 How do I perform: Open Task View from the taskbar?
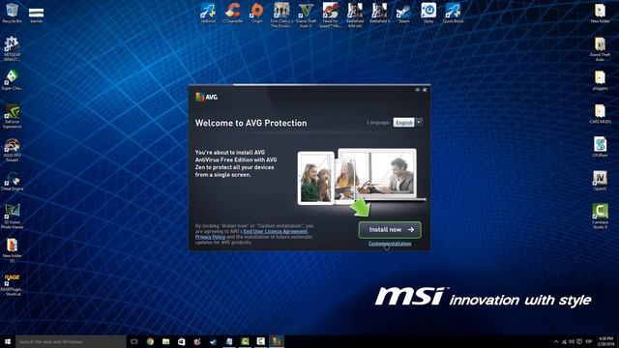(133, 341)
